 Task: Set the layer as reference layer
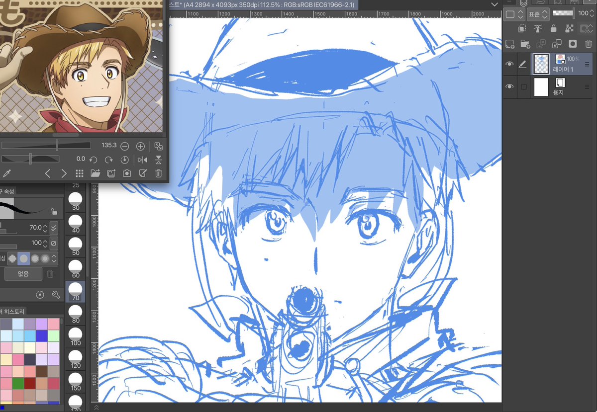point(538,28)
